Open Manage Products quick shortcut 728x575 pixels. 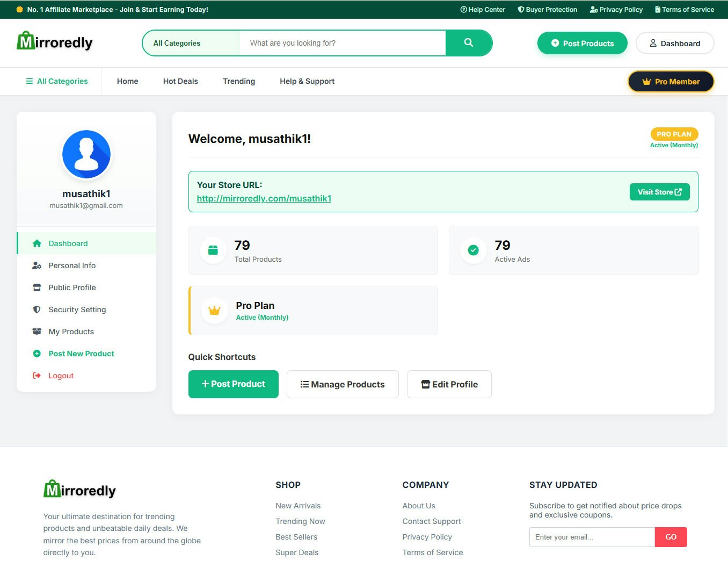coord(343,384)
